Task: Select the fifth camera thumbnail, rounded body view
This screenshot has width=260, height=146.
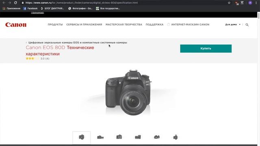Action: [x=157, y=137]
